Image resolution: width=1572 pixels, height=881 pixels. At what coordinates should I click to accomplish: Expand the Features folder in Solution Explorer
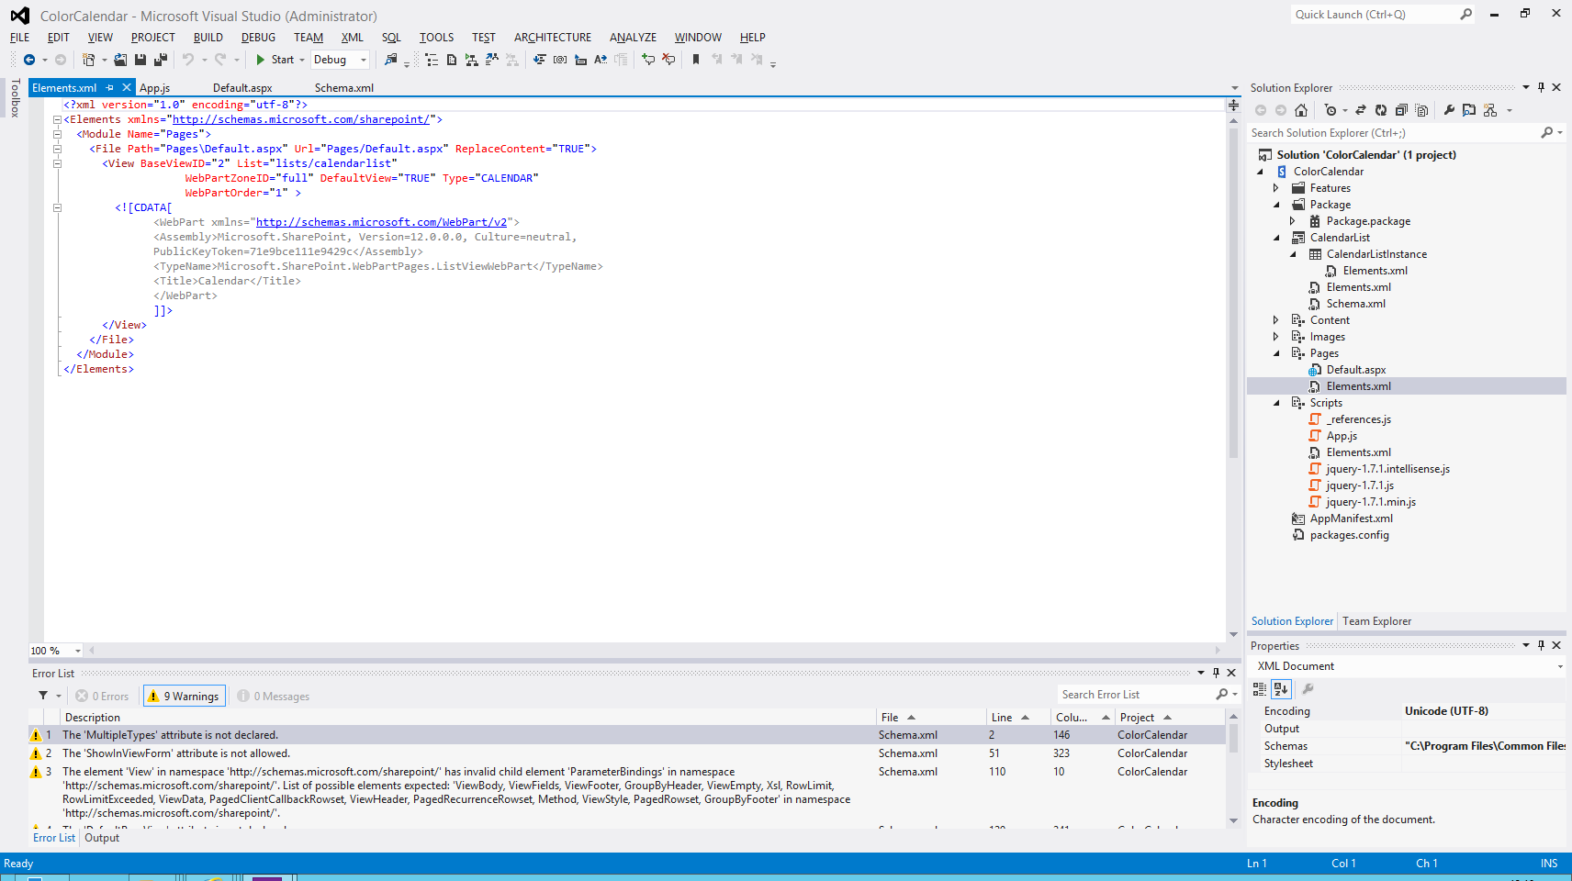(x=1275, y=188)
